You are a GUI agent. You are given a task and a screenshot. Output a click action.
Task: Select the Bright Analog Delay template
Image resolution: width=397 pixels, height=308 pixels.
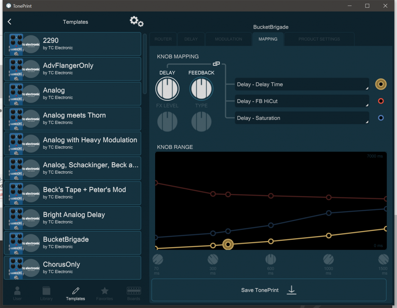coord(73,218)
